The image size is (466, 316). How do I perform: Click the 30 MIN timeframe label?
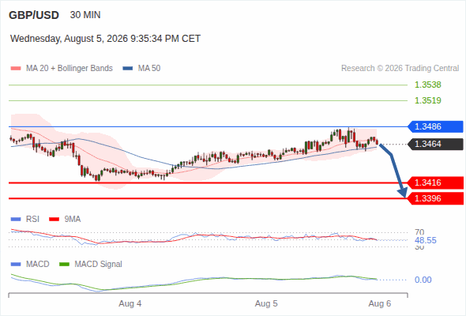[x=85, y=15]
